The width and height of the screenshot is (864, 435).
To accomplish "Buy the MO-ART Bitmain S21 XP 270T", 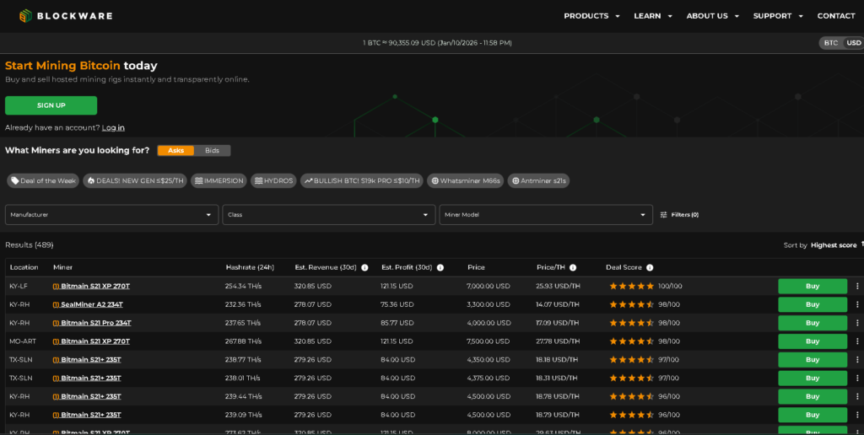I will 813,341.
